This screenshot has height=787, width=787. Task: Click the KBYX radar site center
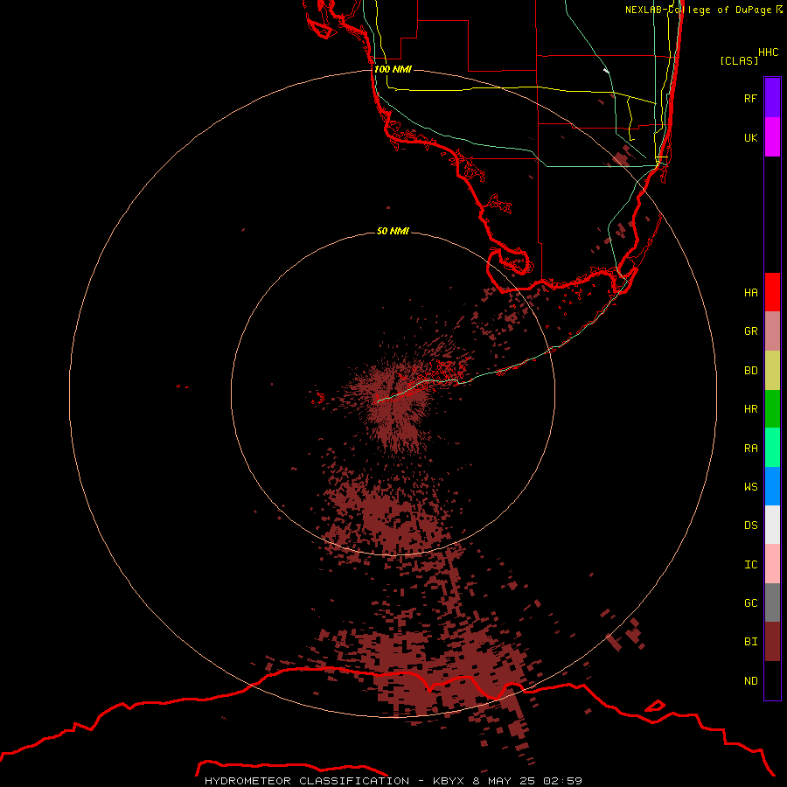coord(393,394)
